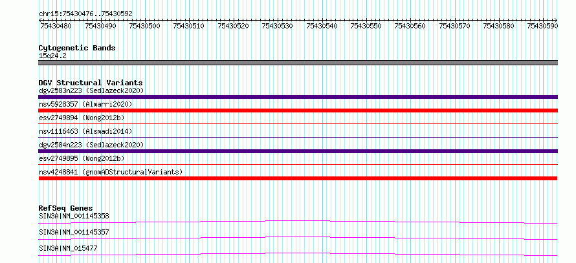This screenshot has height=263, width=576.
Task: Click ruler coordinate 75430500
Action: [x=144, y=26]
